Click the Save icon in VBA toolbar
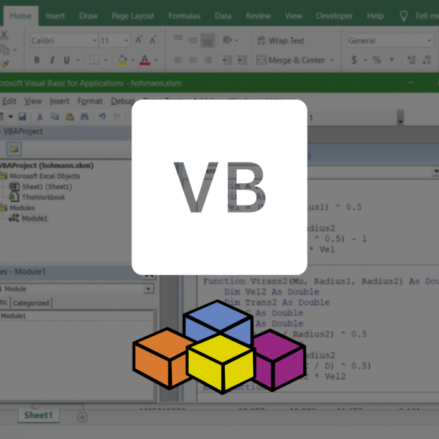Screen dimensions: 439x439 click(22, 116)
